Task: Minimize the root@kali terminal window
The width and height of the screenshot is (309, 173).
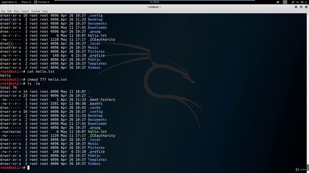Action: pos(296,7)
